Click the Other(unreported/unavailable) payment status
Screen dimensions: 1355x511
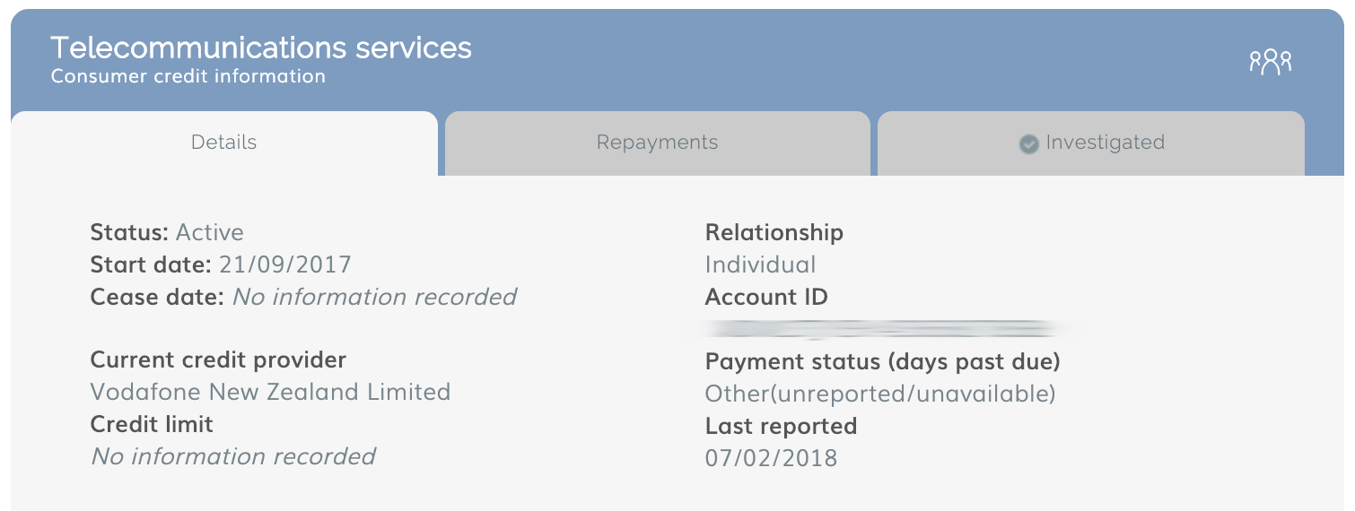tap(880, 394)
